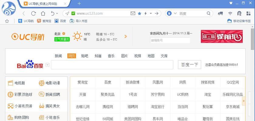
Task: Click the undo closed tab icon
Action: click(53, 13)
